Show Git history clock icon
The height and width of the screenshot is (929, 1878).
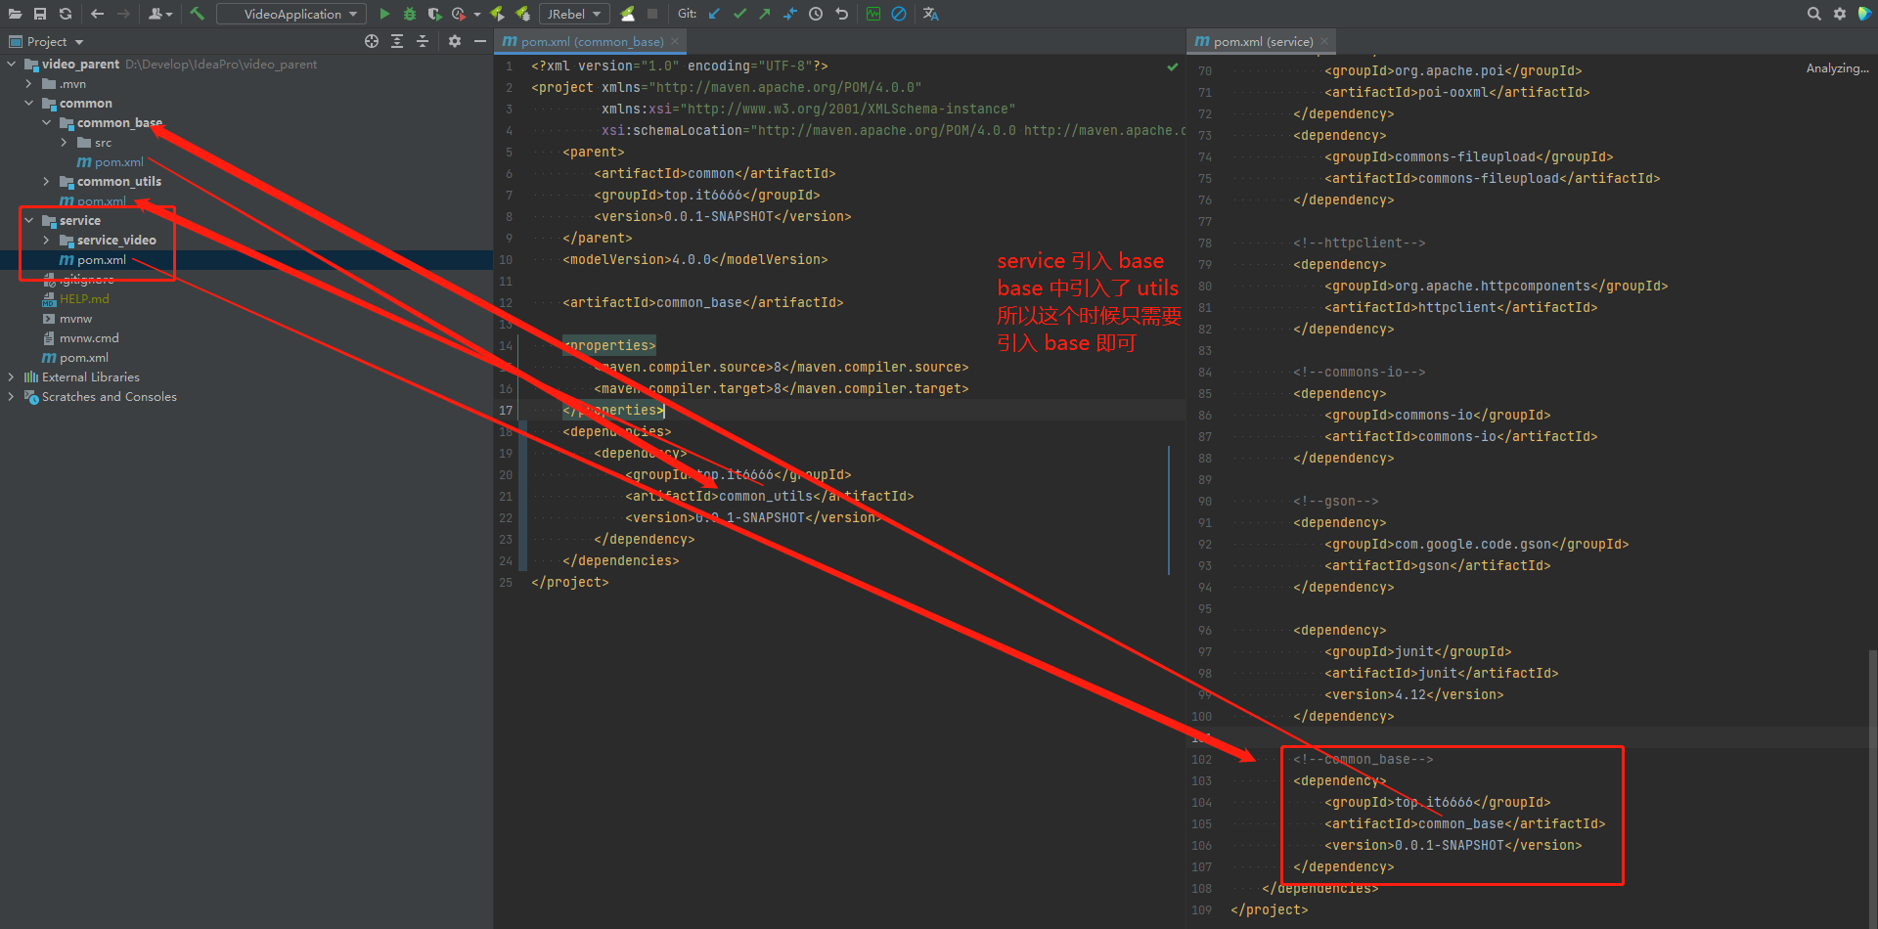pyautogui.click(x=816, y=14)
